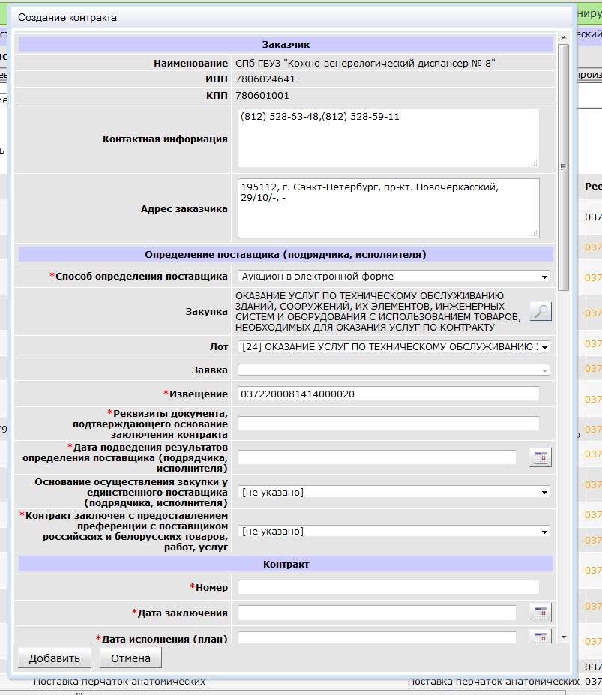Screen dimensions: 602x695
Task: Focus the Адрес заказчика text area
Action: coord(388,208)
